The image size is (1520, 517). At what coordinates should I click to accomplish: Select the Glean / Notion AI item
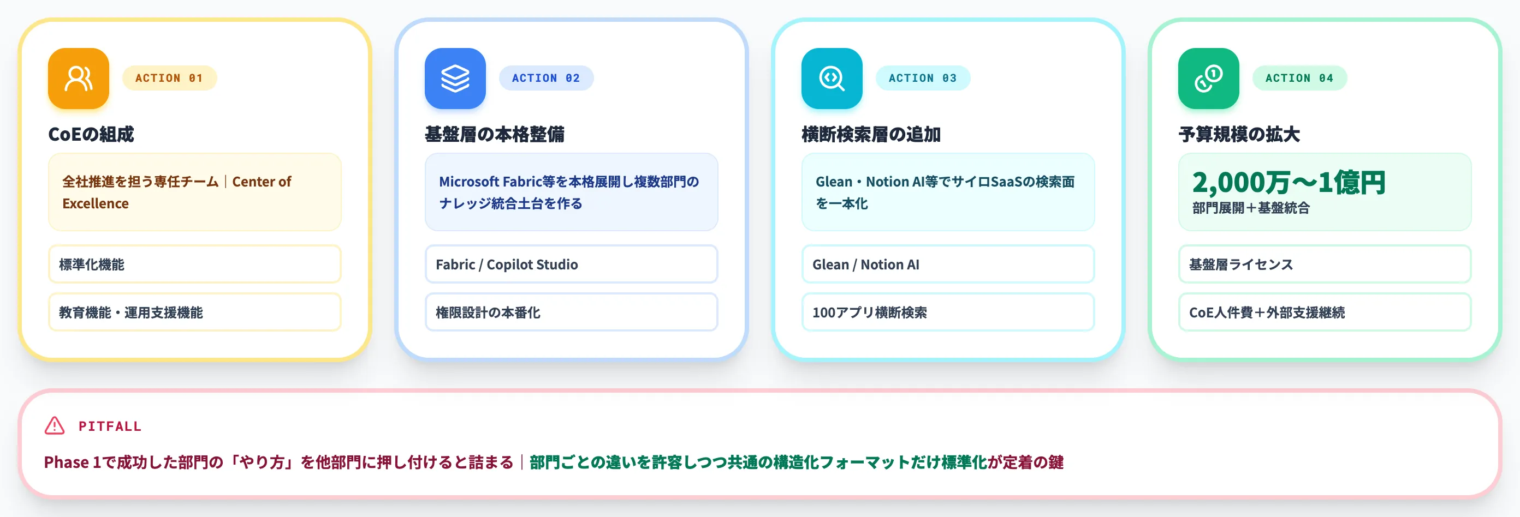(948, 264)
